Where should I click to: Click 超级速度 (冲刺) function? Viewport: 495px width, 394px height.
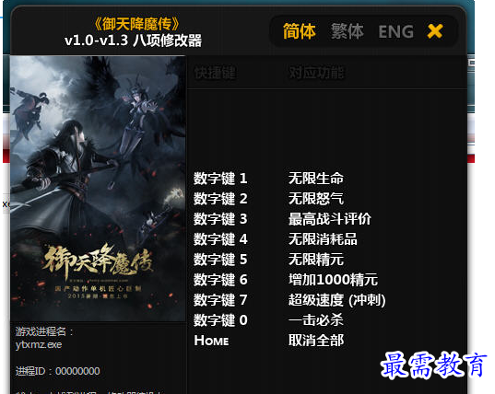[336, 300]
